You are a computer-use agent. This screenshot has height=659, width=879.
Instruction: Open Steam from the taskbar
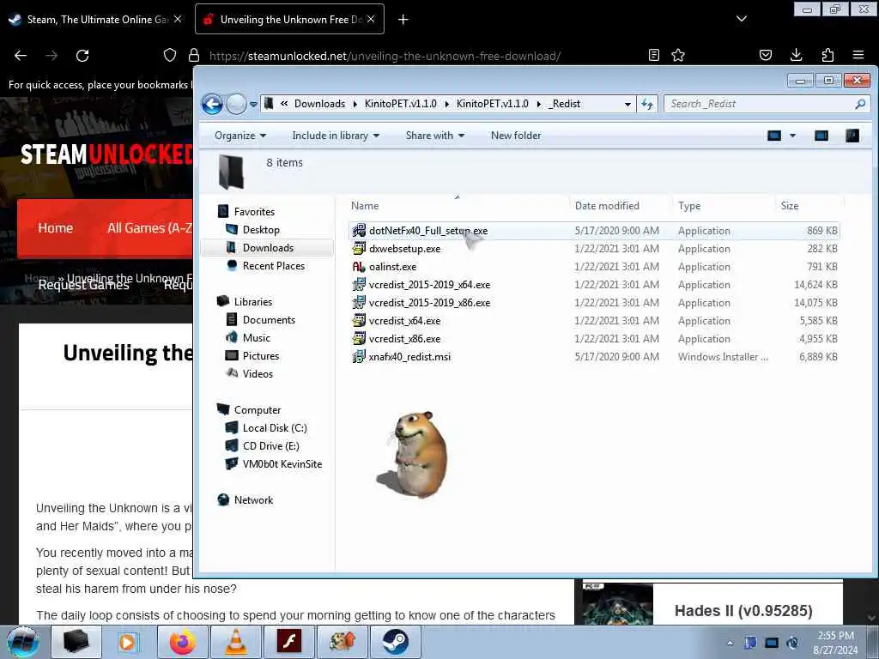tap(395, 642)
